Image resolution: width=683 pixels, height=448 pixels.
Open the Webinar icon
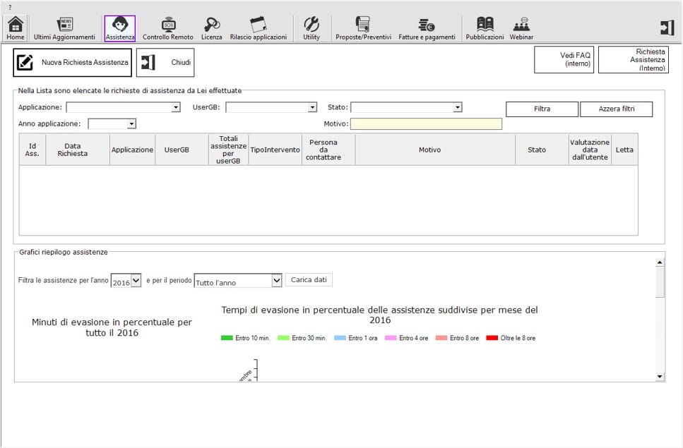(x=521, y=28)
